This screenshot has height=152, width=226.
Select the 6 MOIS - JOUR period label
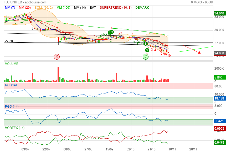coord(202,2)
